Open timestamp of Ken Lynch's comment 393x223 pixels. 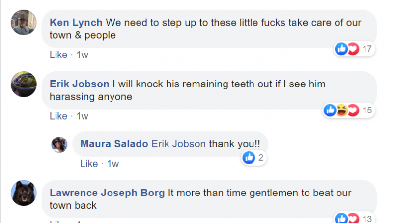[82, 55]
